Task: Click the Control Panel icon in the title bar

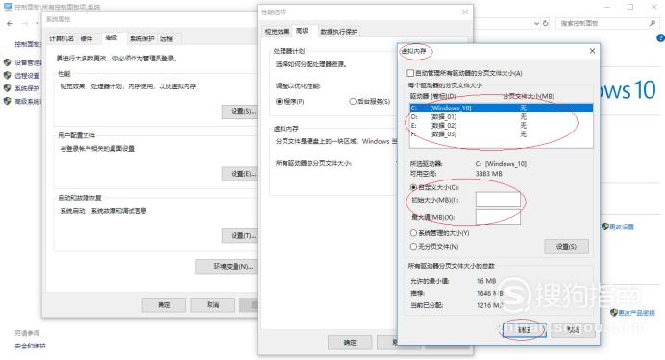Action: click(x=8, y=7)
